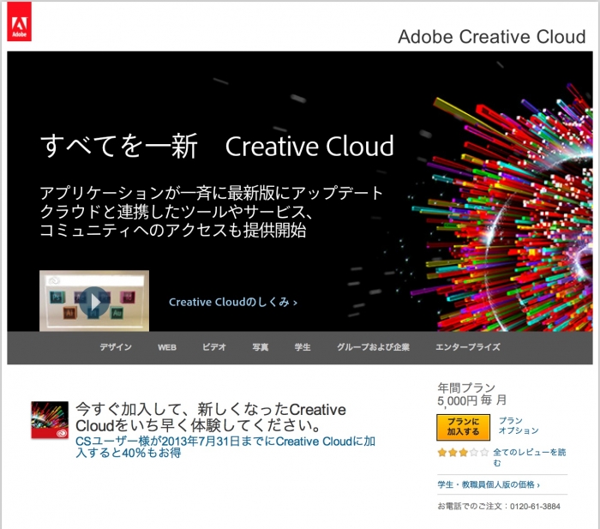This screenshot has height=529, width=600.
Task: Open 全てのレビューを読む link
Action: tap(529, 458)
